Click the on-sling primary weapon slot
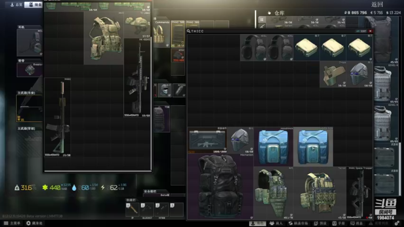Screen dimensions: 404x227 coord(29,108)
